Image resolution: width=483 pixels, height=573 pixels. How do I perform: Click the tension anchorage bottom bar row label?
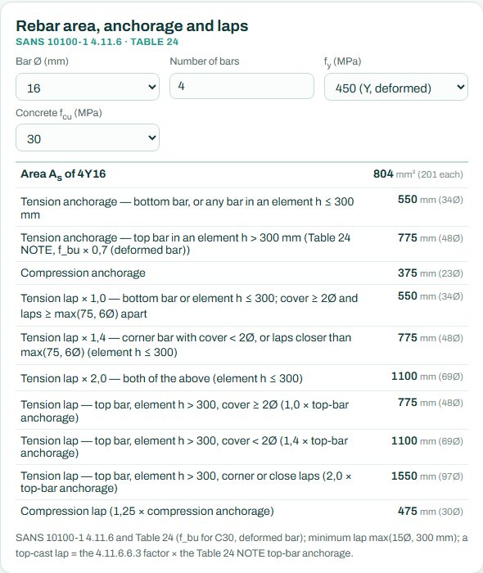(x=187, y=208)
